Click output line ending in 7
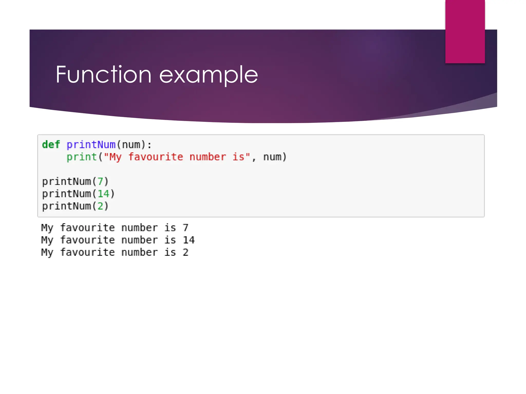This screenshot has height=394, width=526. (x=115, y=228)
